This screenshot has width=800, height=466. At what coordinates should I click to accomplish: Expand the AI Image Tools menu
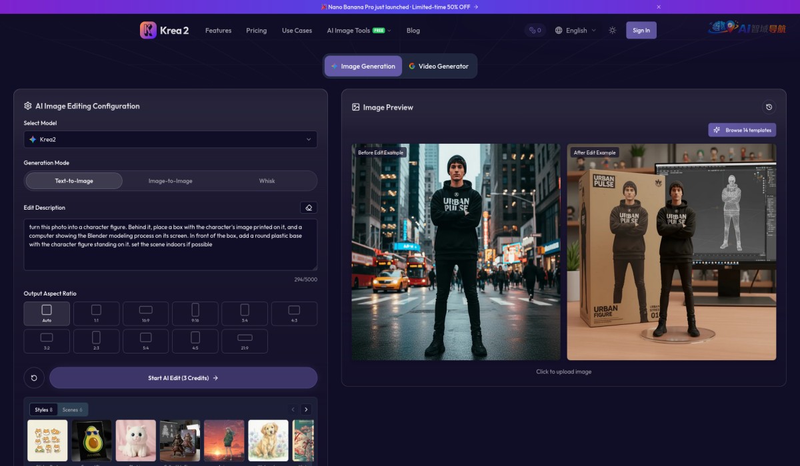[359, 30]
